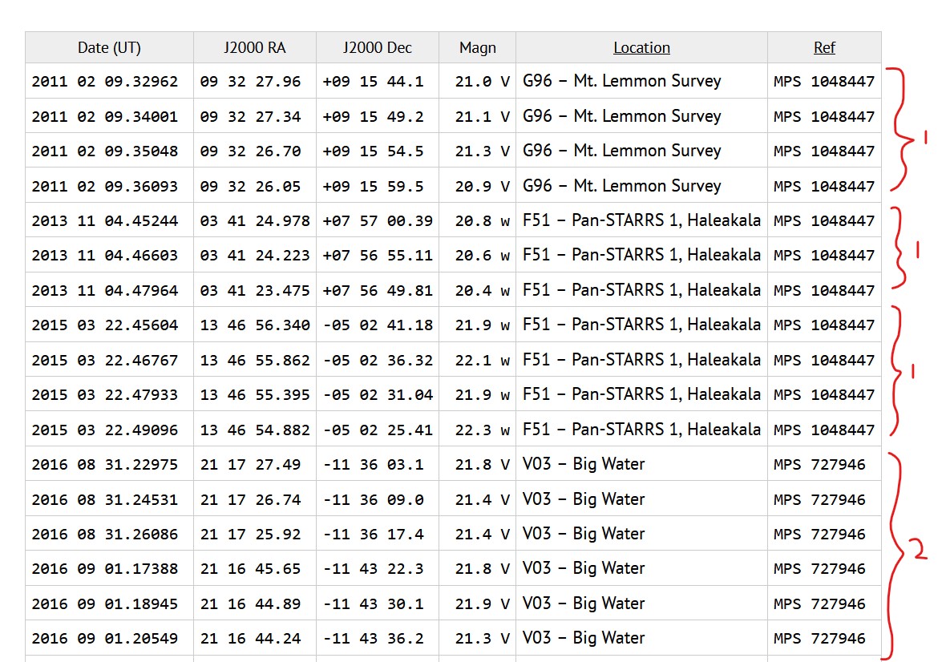942x662 pixels.
Task: Select the J2000 RA column header
Action: tap(254, 48)
